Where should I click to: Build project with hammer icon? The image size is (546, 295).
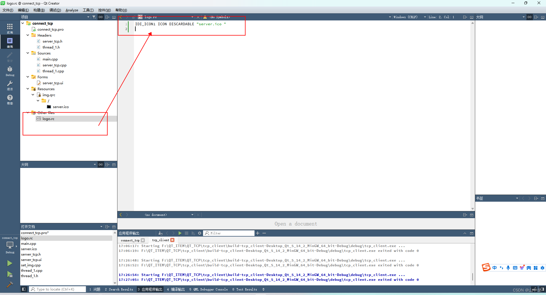tap(10, 285)
